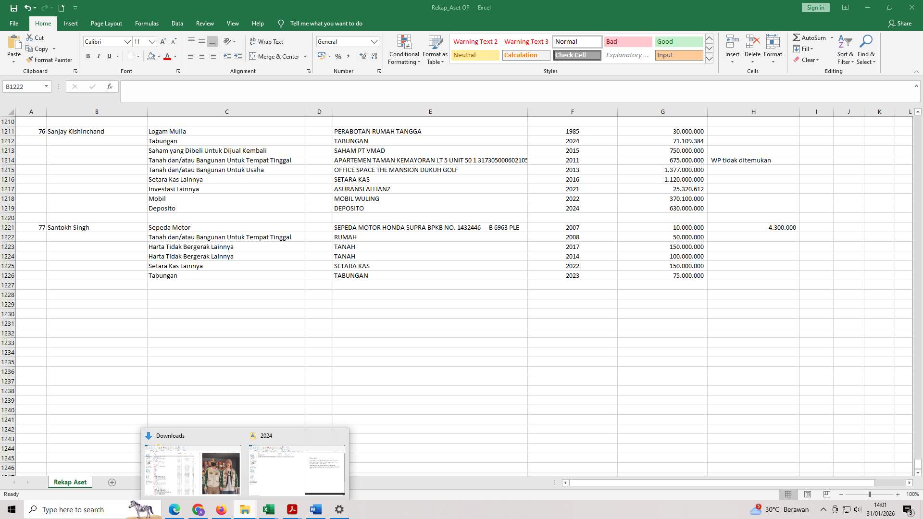Image resolution: width=923 pixels, height=519 pixels.
Task: Switch to the Formulas ribbon tab
Action: tap(146, 23)
